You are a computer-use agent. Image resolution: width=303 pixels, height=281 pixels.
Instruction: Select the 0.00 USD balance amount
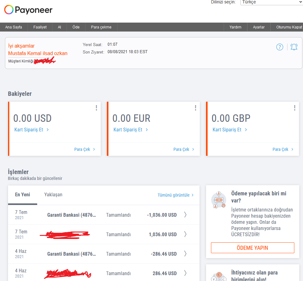33,118
